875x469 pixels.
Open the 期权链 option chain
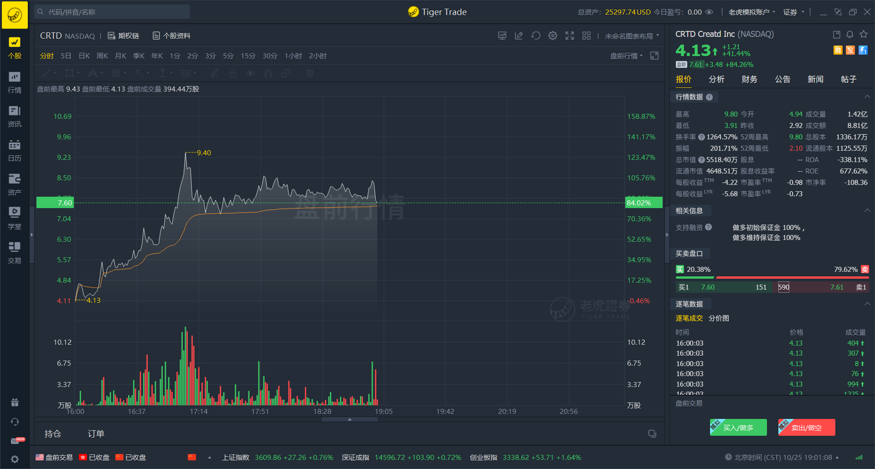click(x=124, y=36)
